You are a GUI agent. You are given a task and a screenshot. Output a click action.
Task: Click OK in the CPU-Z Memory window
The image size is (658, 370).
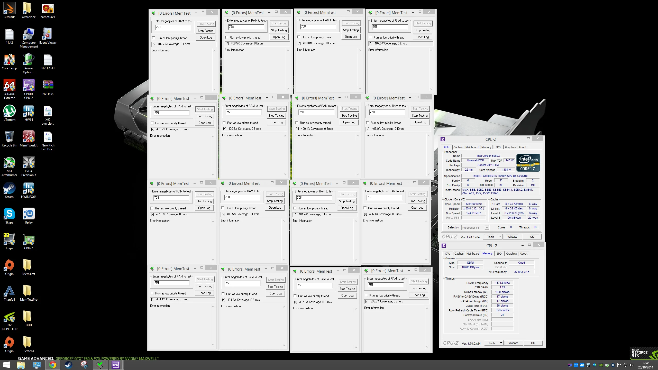click(533, 343)
